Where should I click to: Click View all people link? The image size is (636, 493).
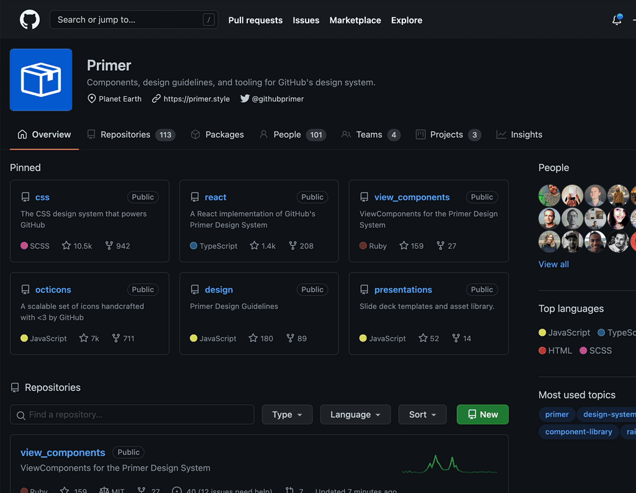tap(553, 265)
